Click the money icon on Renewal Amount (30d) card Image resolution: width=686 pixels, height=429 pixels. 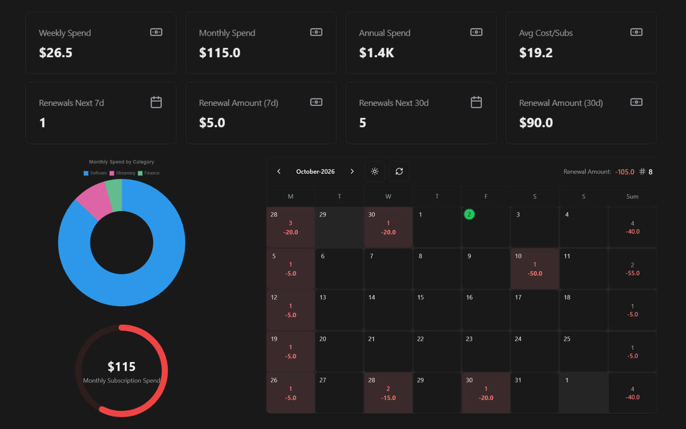pyautogui.click(x=636, y=102)
